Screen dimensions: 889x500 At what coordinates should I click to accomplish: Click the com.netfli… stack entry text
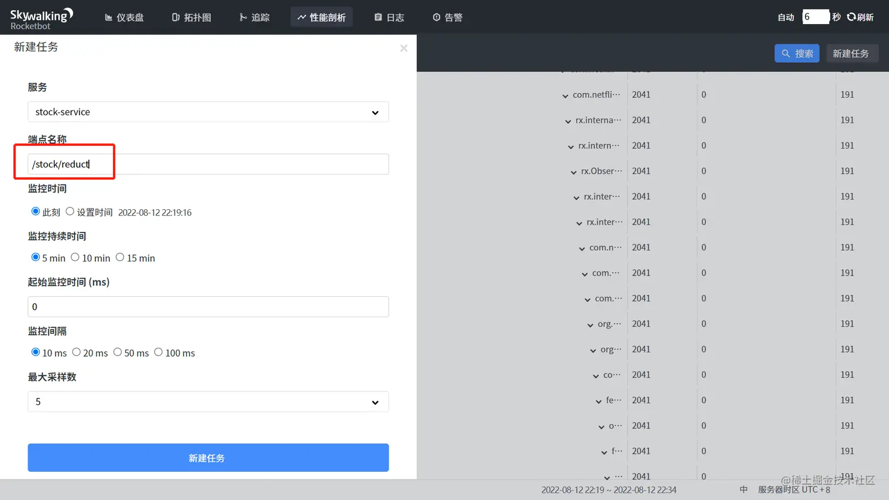[x=596, y=95]
